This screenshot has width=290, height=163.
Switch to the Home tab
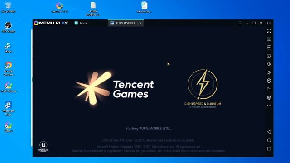[x=81, y=23]
